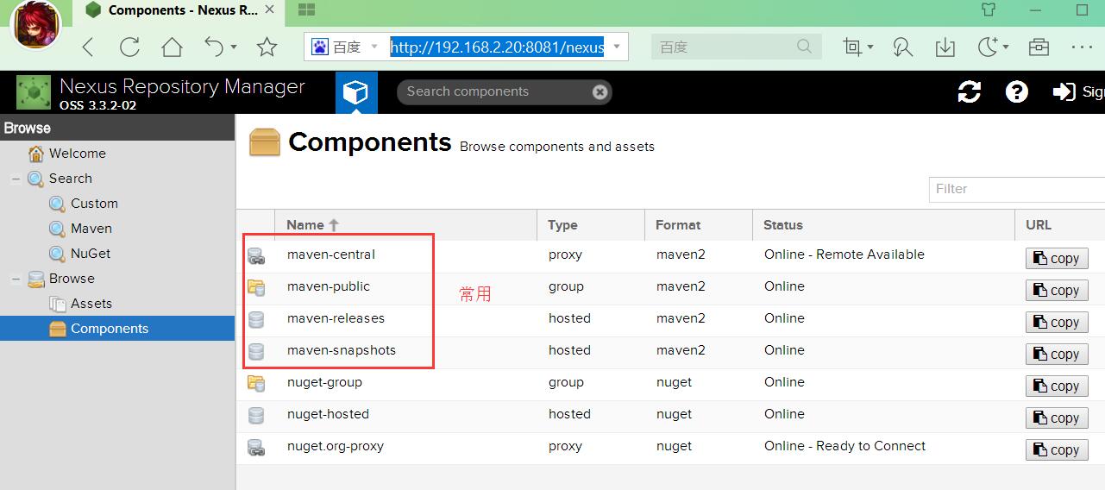The width and height of the screenshot is (1105, 490).
Task: Expand the undo arrow dropdown
Action: pos(234,47)
